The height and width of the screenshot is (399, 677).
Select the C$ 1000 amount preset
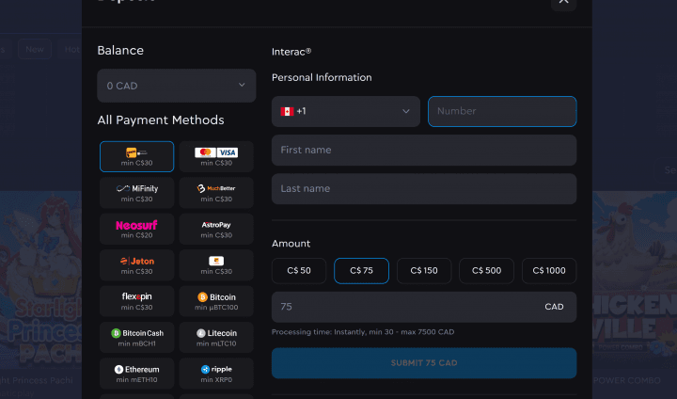point(549,271)
